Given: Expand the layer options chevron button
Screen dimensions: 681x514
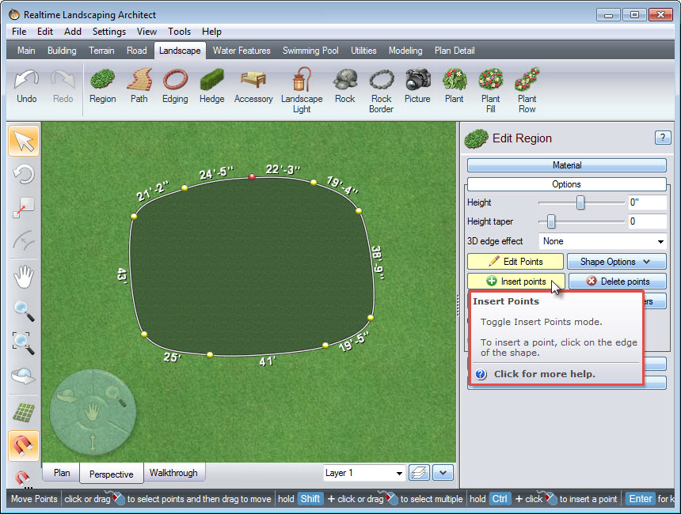Looking at the screenshot, I should tap(443, 473).
